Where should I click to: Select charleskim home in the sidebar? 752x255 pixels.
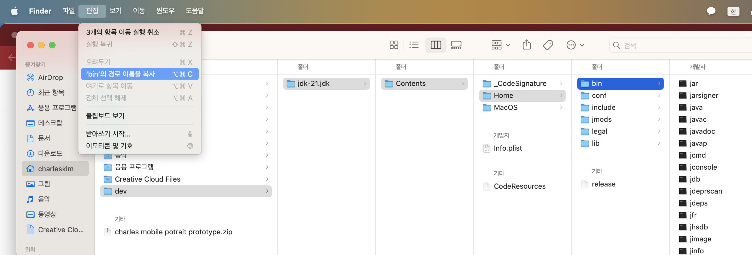[x=55, y=169]
